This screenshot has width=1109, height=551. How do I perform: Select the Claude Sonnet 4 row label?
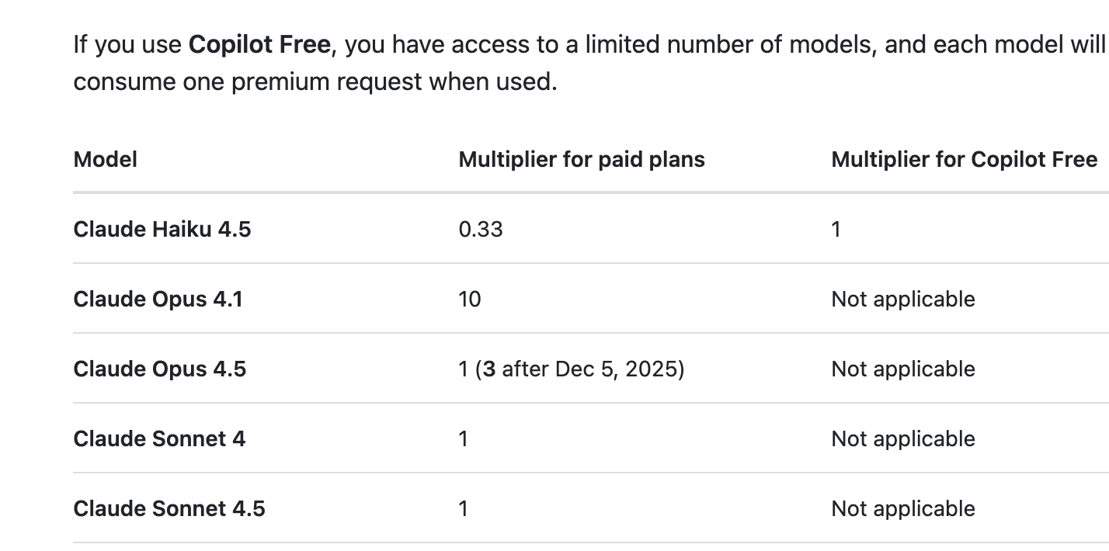159,439
